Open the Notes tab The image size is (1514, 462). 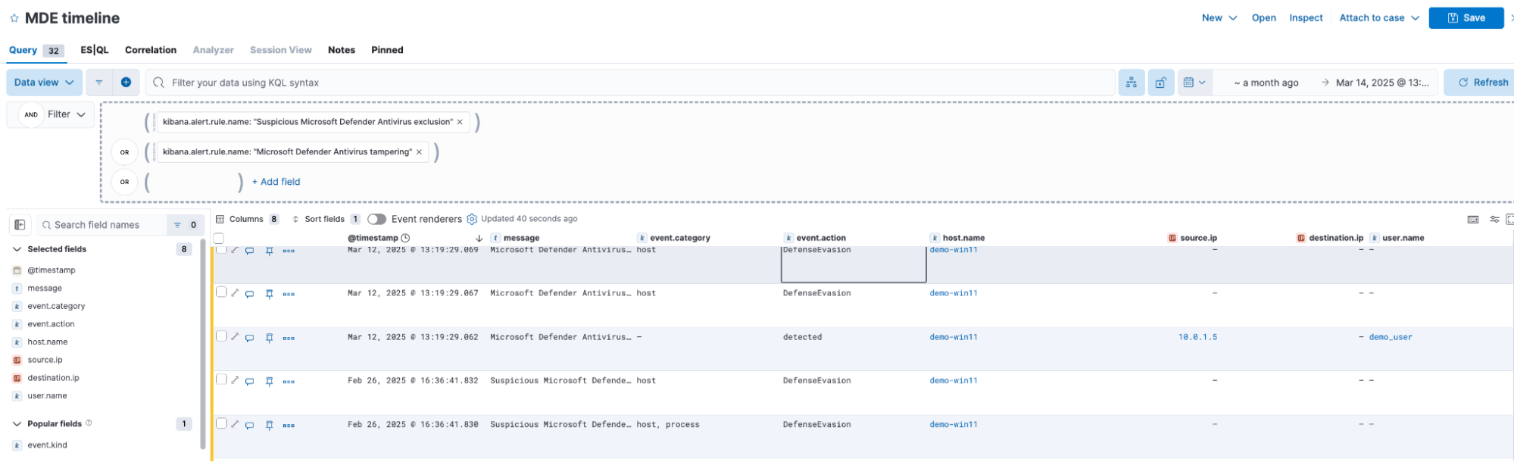[x=342, y=50]
